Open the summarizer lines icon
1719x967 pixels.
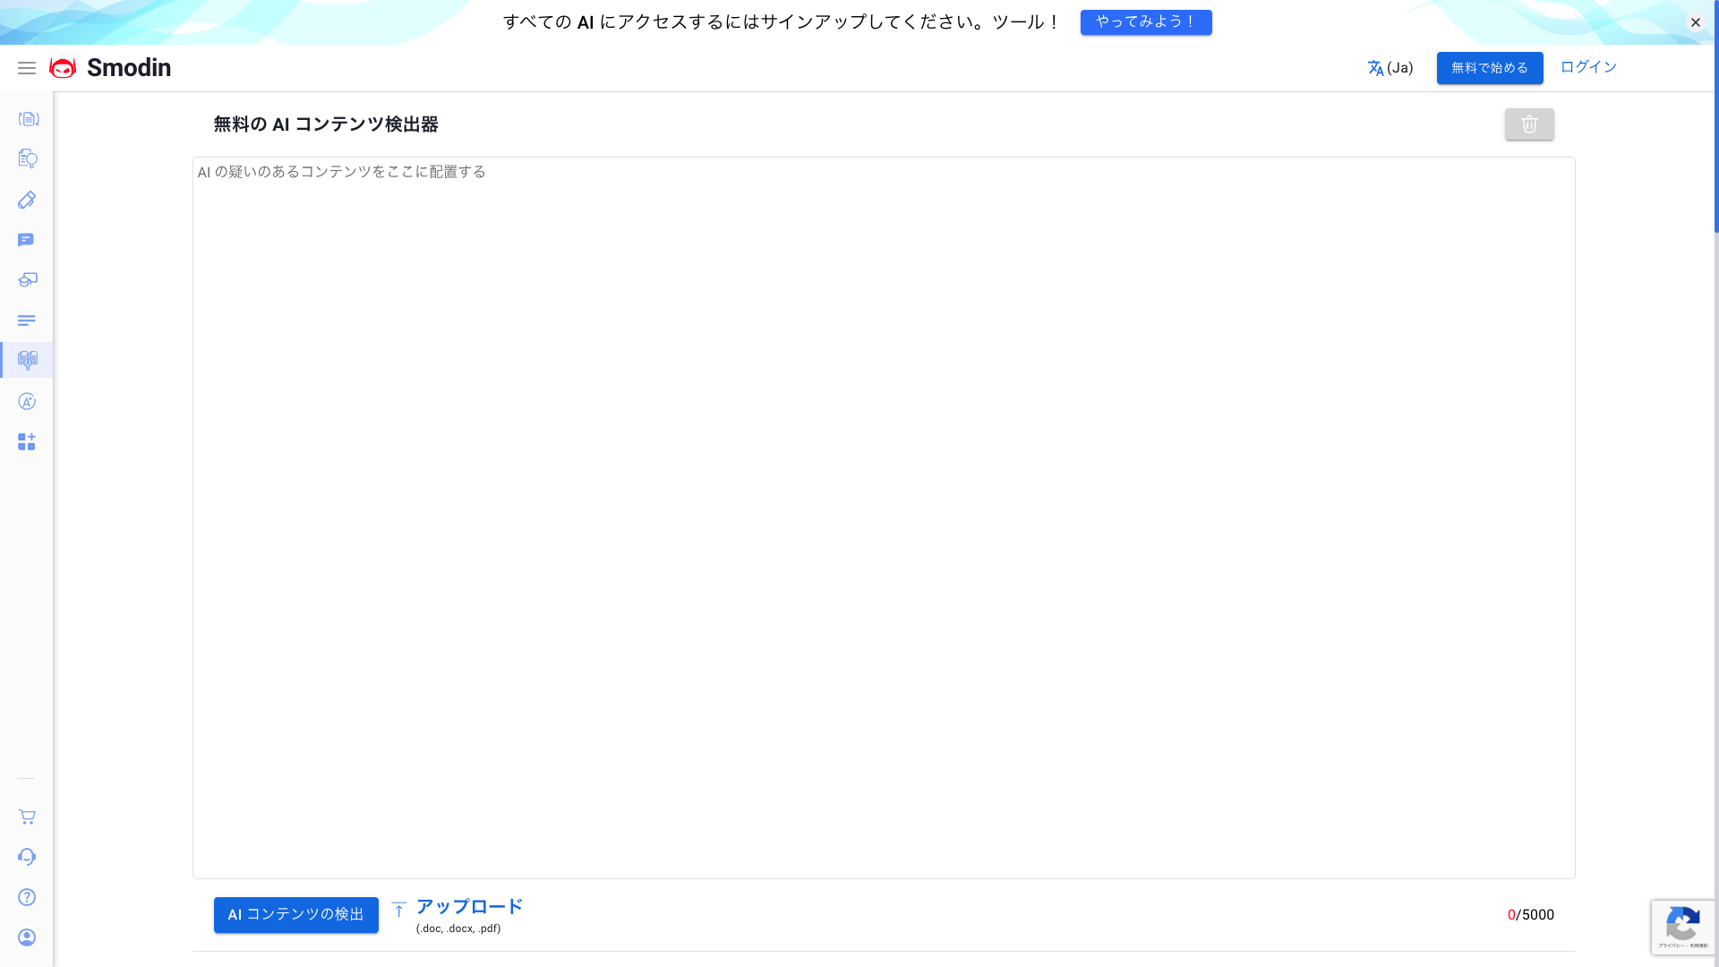tap(27, 321)
